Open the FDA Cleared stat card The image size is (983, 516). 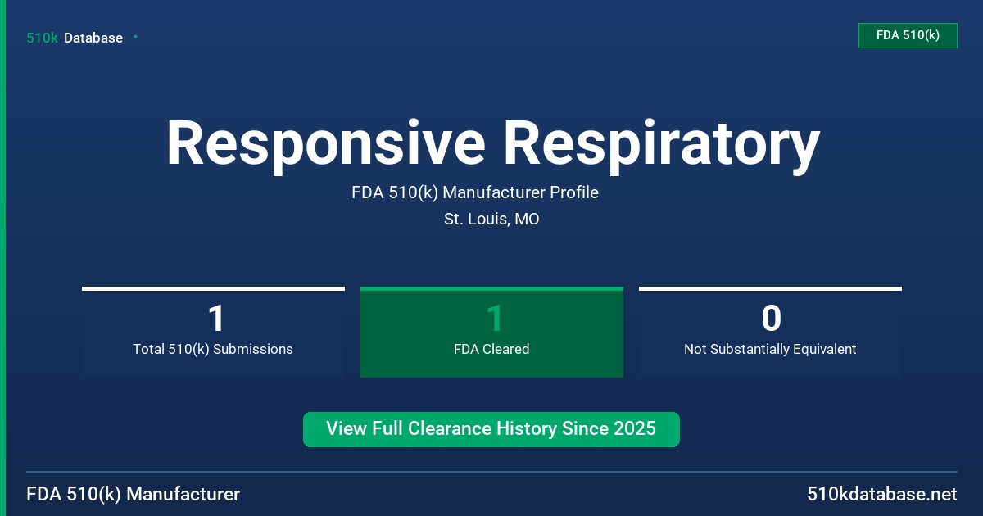[491, 332]
